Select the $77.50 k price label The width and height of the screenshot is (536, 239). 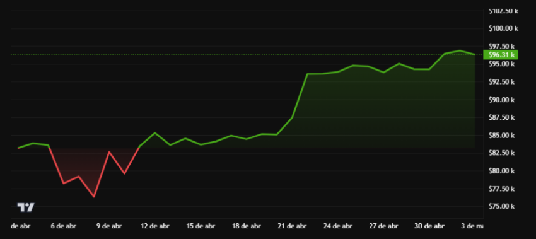(501, 189)
